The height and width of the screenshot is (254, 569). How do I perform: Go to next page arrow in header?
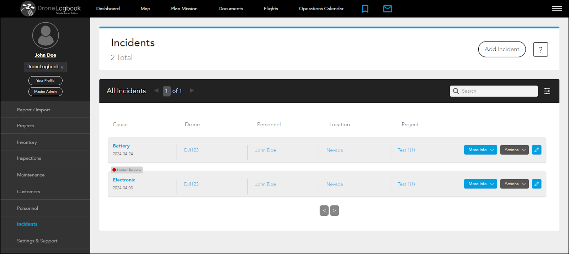click(x=192, y=90)
